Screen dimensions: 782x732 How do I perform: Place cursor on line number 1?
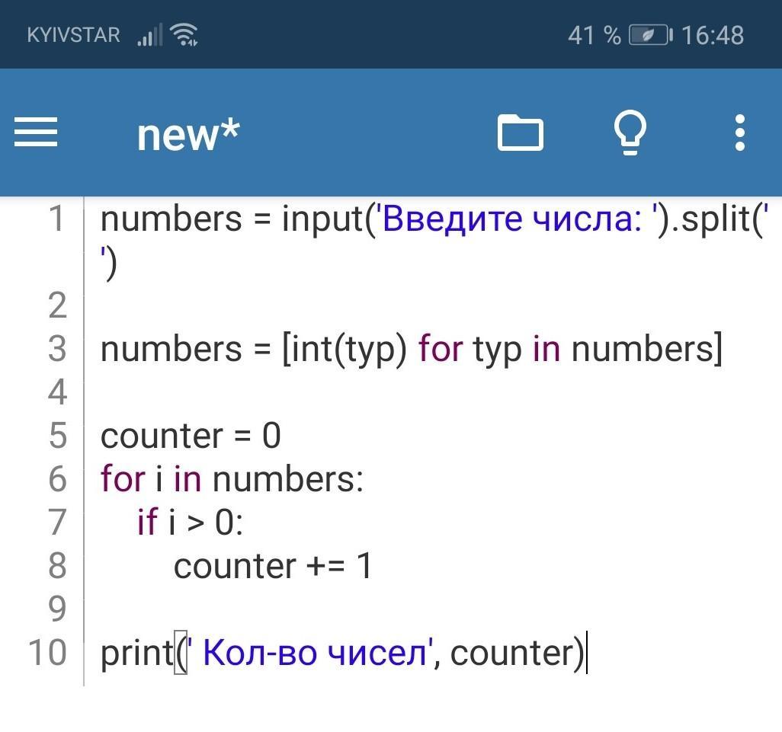[x=57, y=219]
